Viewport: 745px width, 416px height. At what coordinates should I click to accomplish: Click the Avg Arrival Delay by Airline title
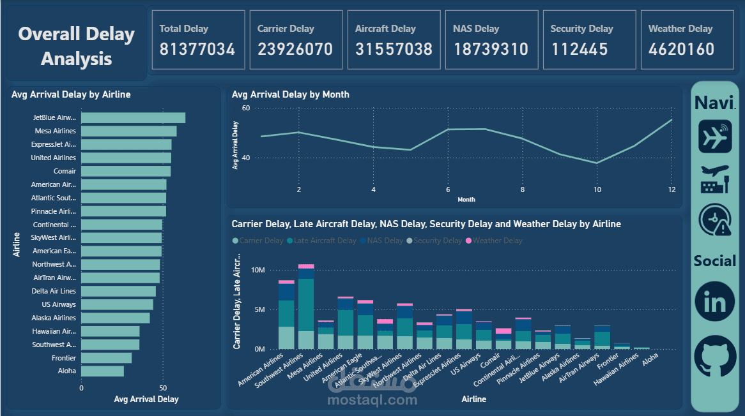[71, 94]
